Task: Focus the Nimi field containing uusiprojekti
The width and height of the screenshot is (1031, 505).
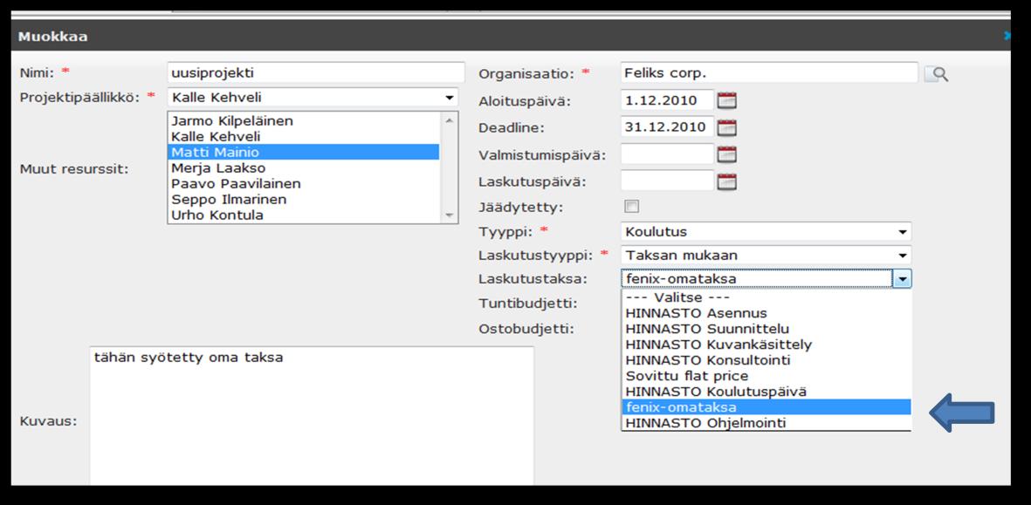Action: [x=316, y=72]
